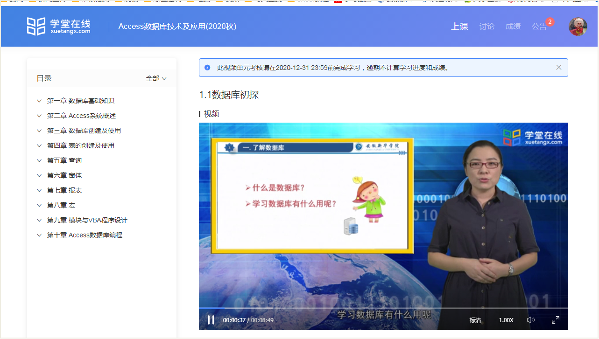599x339 pixels.
Task: Expand chapter 第九章 模块与VBA程序设计
Action: pos(87,220)
